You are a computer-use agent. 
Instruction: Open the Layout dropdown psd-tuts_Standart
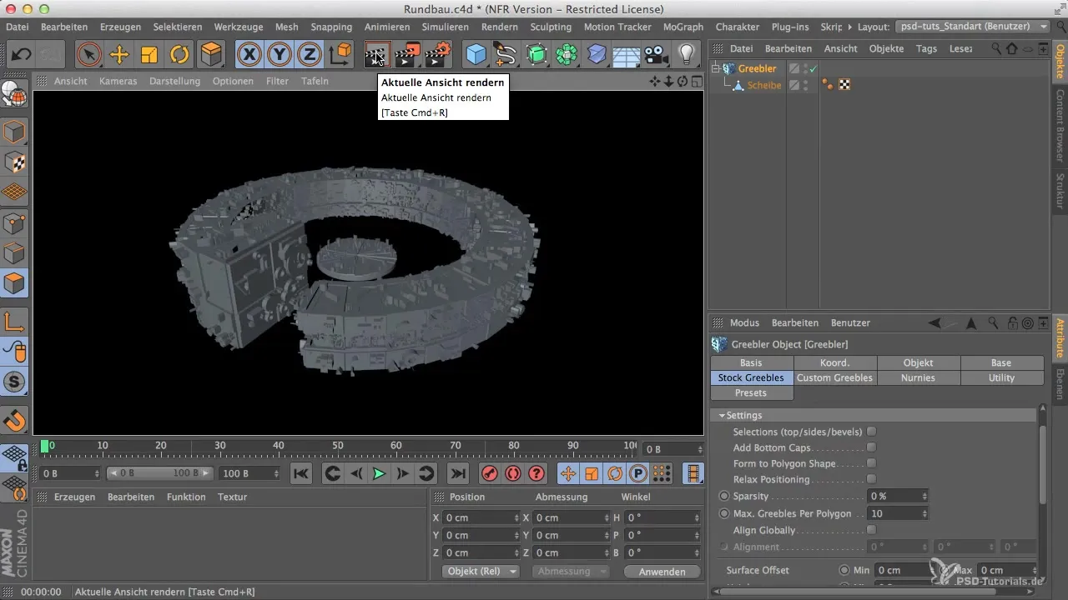click(973, 27)
